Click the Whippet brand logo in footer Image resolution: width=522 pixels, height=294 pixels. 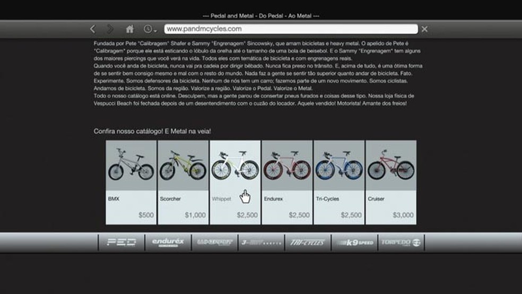214,243
